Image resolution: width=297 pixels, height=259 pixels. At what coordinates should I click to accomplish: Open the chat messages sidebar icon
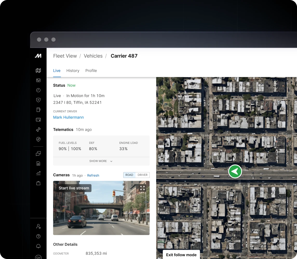[x=38, y=154]
